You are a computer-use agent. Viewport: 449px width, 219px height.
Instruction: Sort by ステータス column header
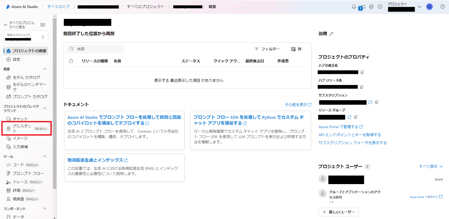click(x=191, y=61)
